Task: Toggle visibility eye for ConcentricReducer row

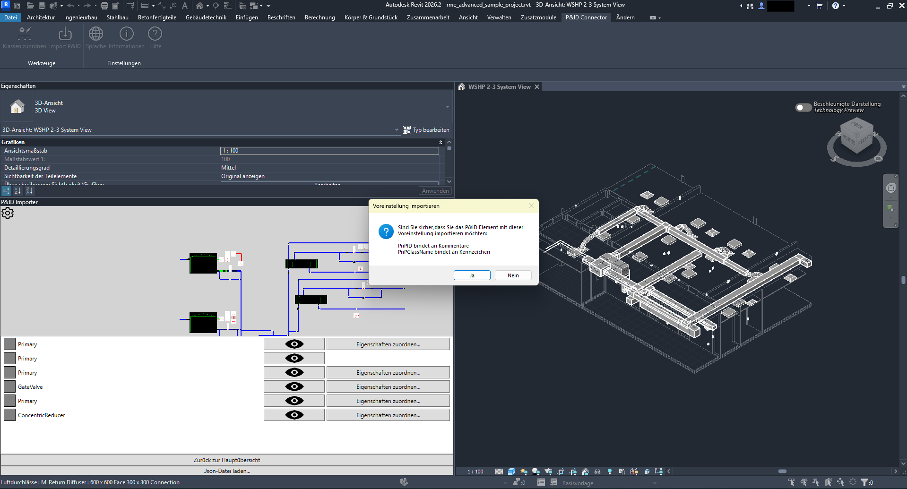Action: 294,415
